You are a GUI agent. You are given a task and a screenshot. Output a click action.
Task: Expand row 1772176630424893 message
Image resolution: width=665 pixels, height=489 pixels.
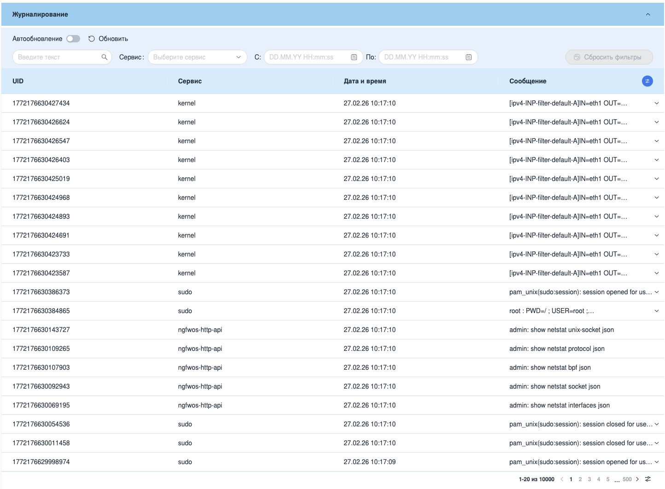[x=657, y=216]
